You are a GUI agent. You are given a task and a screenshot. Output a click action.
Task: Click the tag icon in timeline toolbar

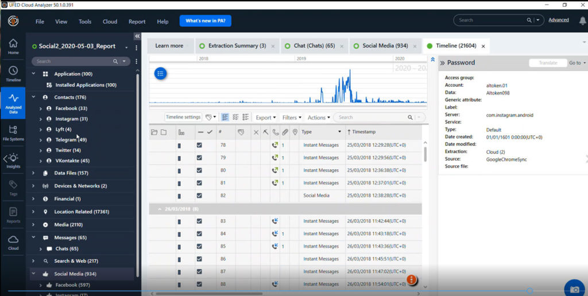click(209, 117)
